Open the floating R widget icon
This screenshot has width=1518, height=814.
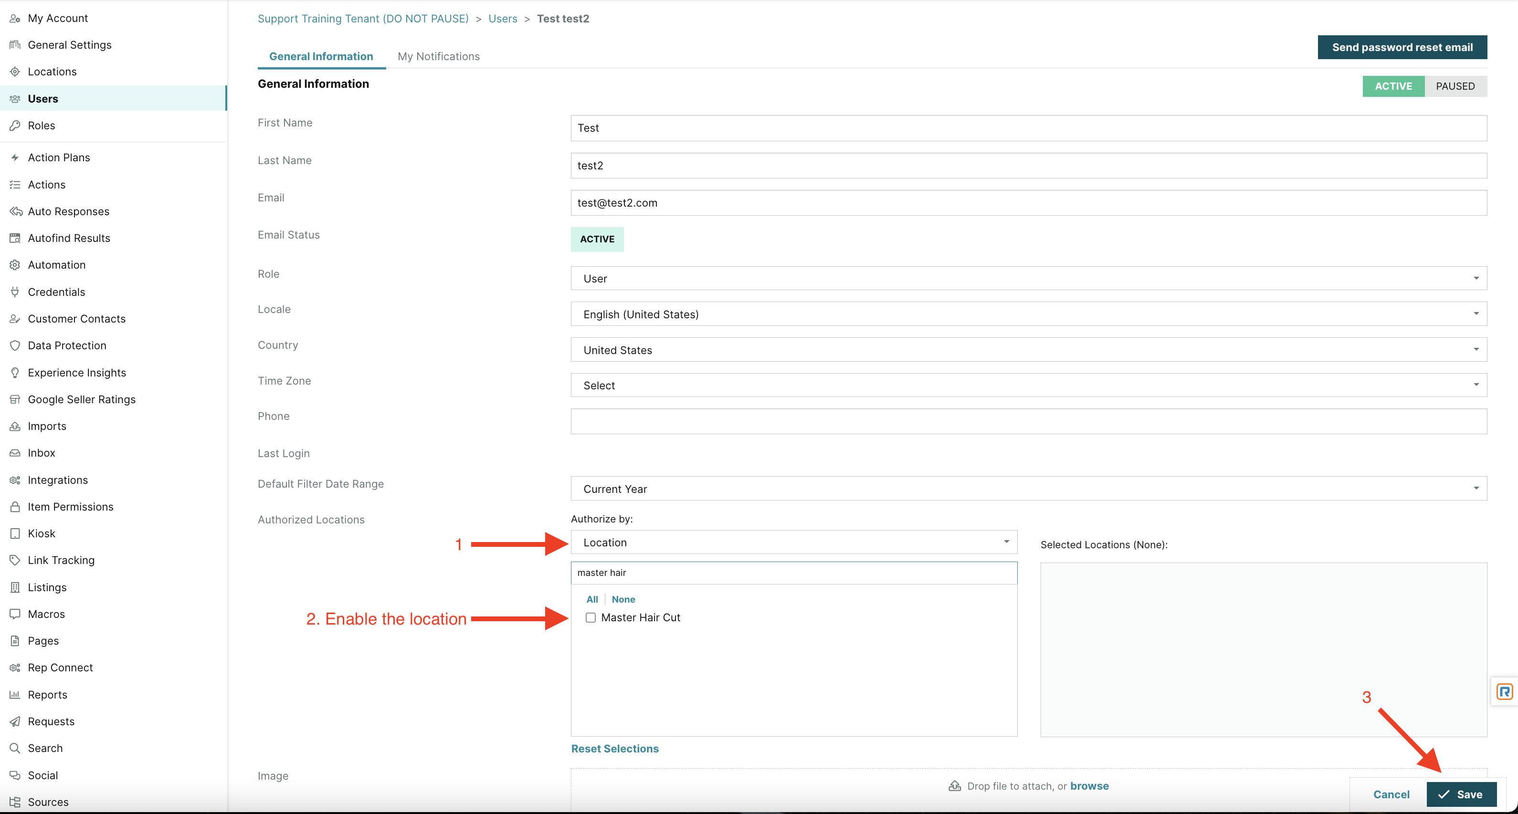pos(1505,691)
